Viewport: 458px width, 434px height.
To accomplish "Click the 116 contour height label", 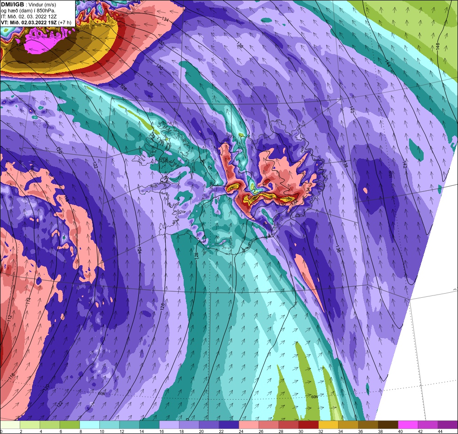I will click(x=12, y=377).
